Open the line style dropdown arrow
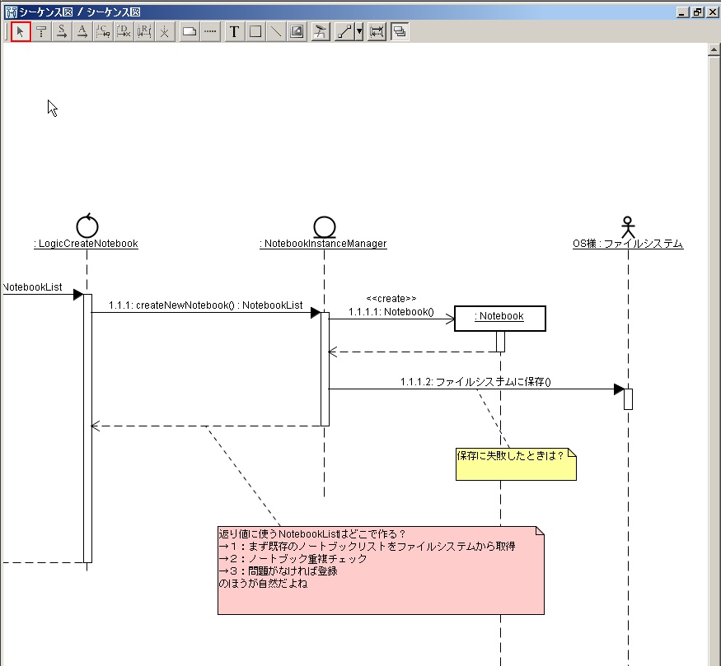The width and height of the screenshot is (721, 666). pos(359,31)
